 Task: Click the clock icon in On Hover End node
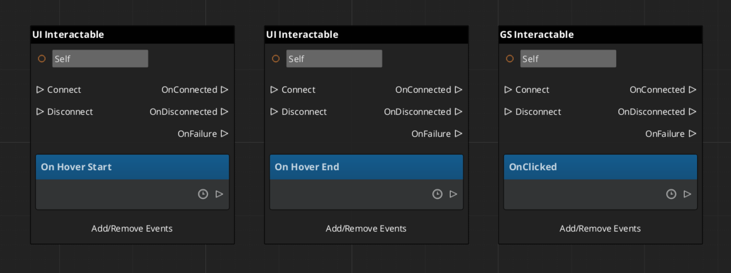[x=437, y=194]
